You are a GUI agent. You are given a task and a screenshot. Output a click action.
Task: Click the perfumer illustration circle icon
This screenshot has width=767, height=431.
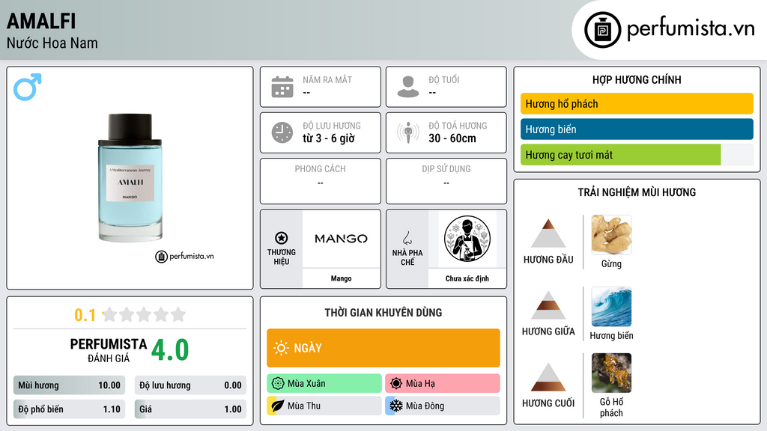point(467,239)
